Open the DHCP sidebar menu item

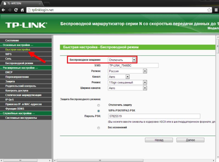(x=9, y=72)
